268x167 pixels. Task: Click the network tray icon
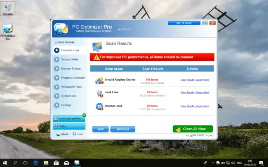point(228,163)
